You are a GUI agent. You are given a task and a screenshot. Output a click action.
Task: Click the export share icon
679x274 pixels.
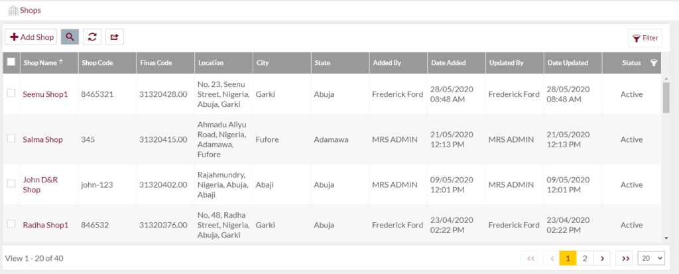click(114, 37)
